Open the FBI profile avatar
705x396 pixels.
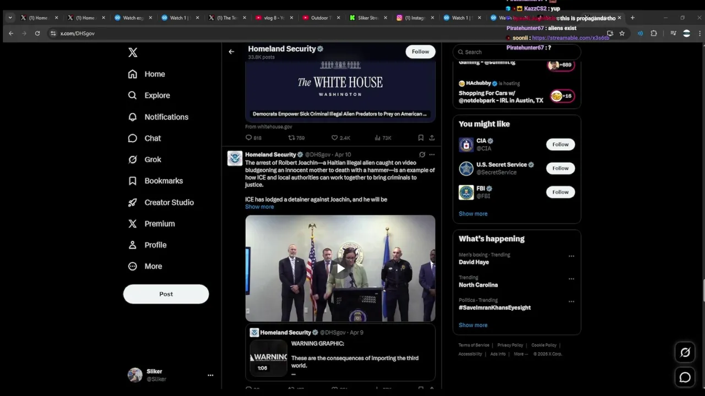pos(466,192)
